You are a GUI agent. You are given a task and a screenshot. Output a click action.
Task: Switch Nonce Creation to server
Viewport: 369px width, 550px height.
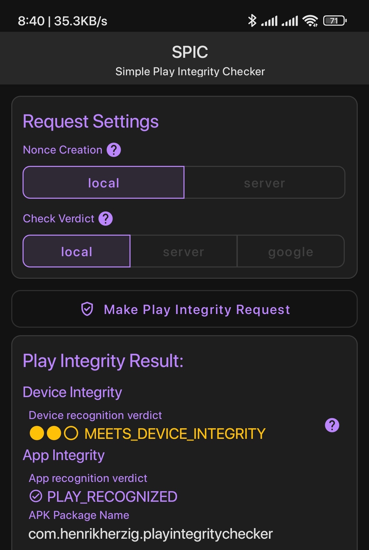point(264,182)
